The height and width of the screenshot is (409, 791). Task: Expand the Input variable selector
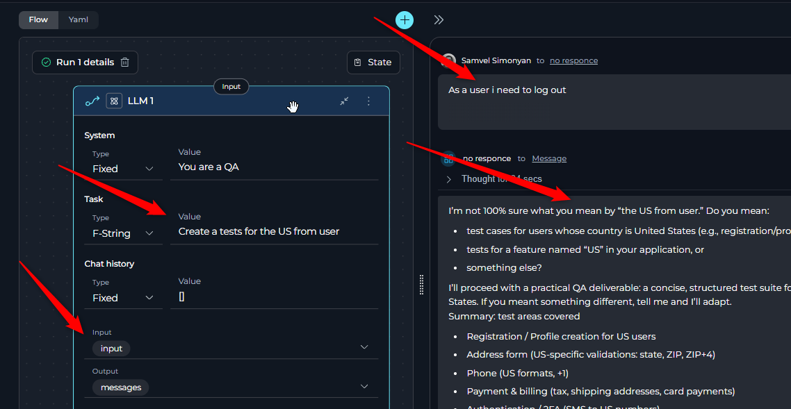point(364,347)
